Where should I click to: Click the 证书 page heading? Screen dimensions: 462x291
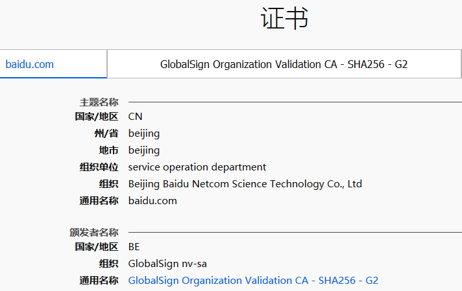(x=284, y=18)
